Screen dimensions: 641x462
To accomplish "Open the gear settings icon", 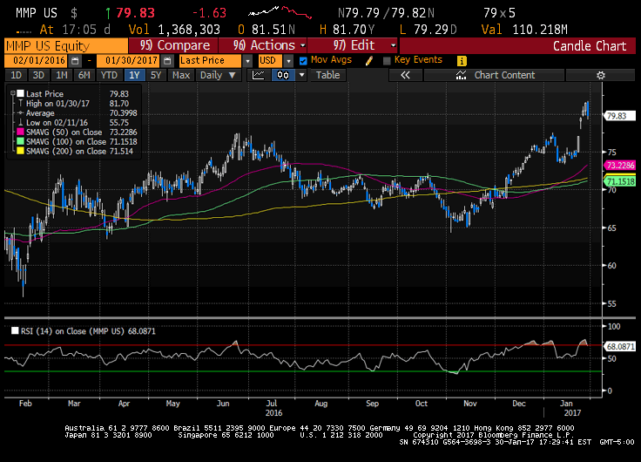I will pos(601,75).
